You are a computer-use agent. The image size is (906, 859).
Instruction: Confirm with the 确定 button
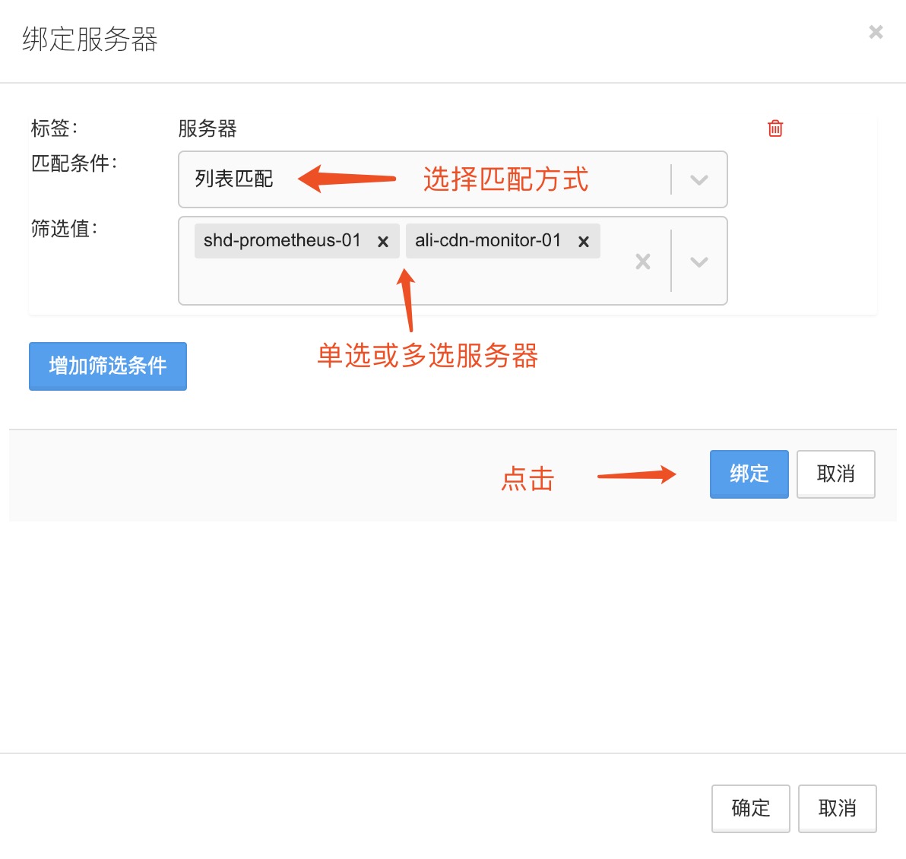750,808
